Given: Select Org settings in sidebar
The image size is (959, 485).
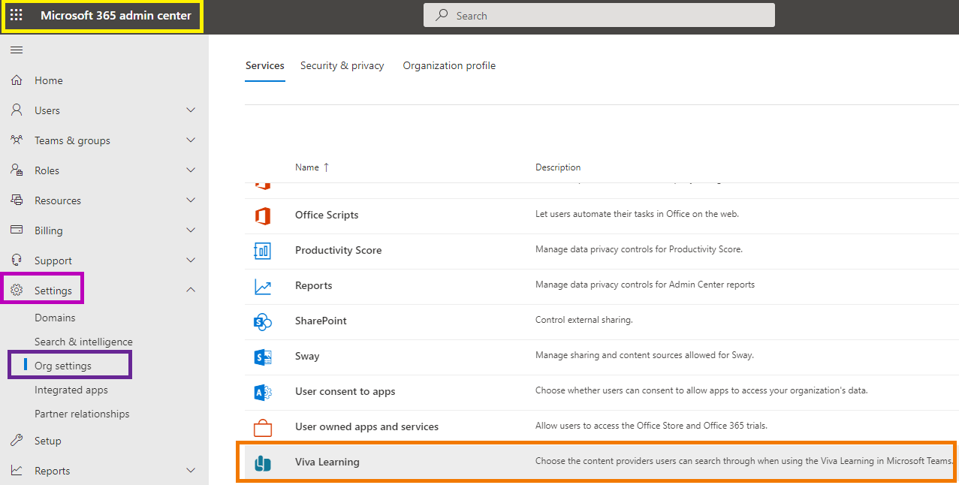Looking at the screenshot, I should 63,366.
